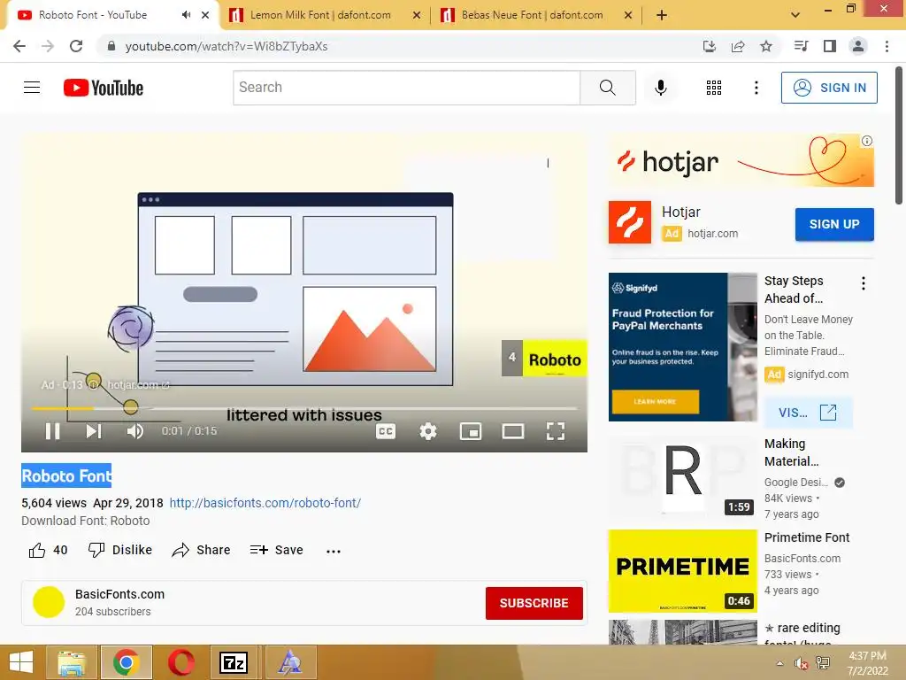Mute the Roboto Font tab audio
This screenshot has height=680, width=906.
click(x=186, y=15)
